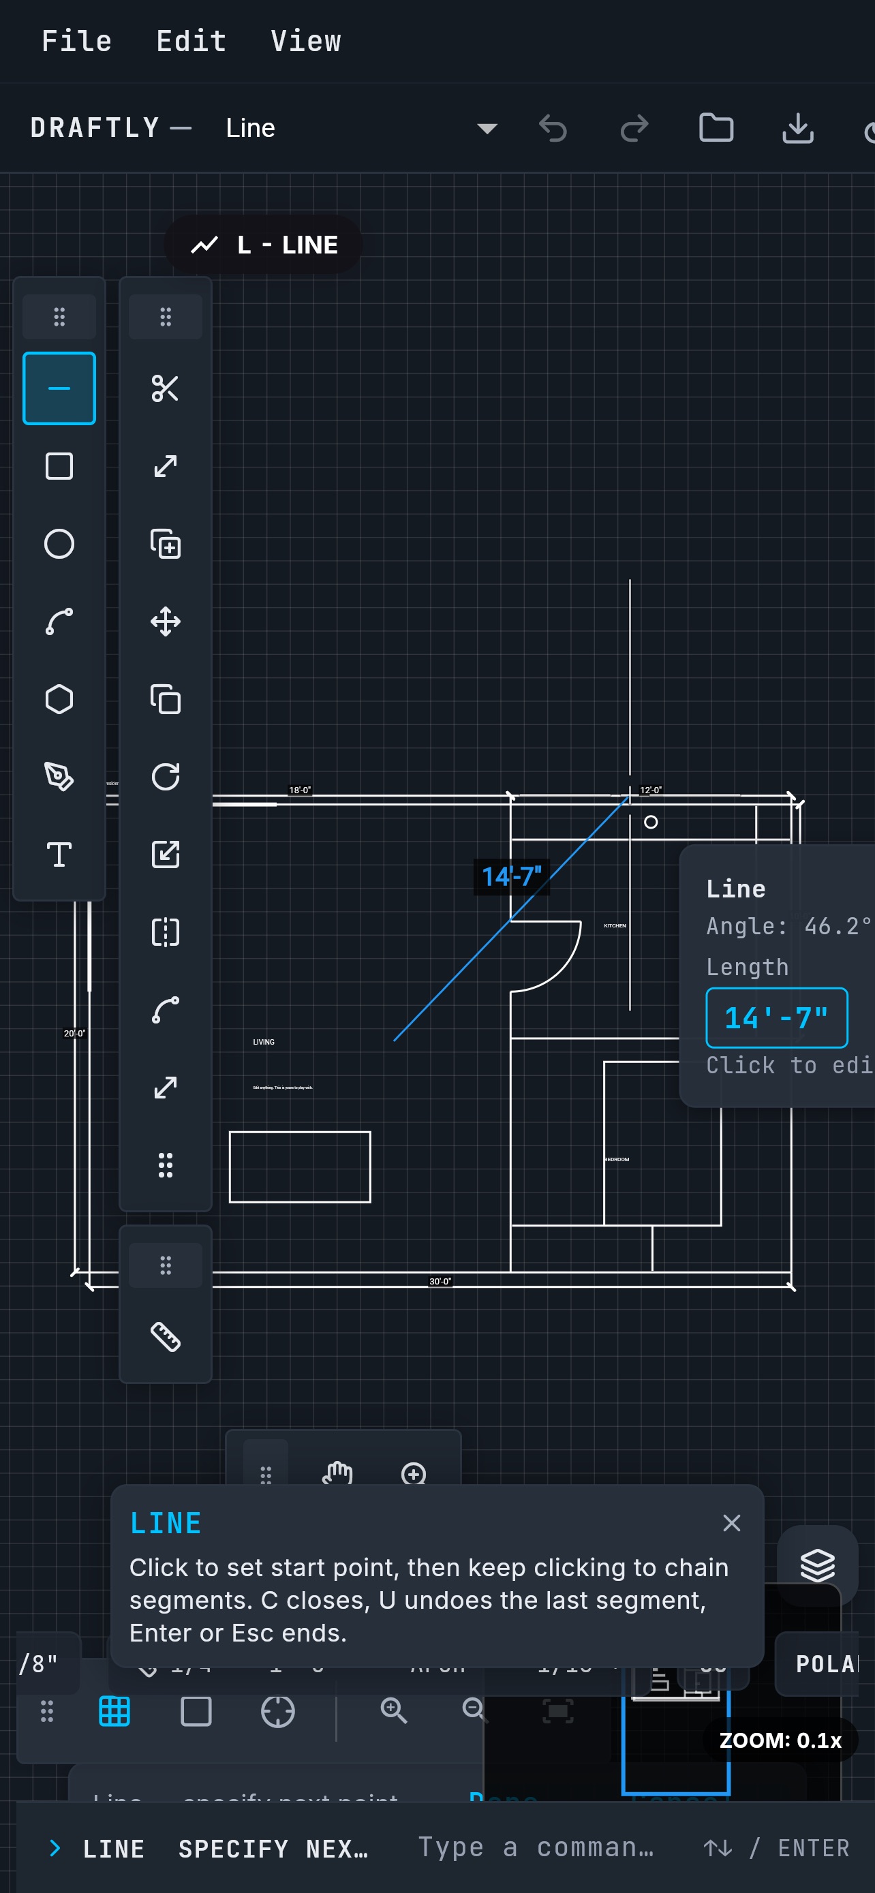Click the ZOOM: 0.1x indicator
The image size is (875, 1893).
(780, 1740)
